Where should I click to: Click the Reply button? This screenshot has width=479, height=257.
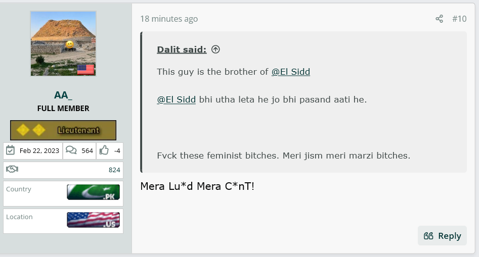coord(442,236)
